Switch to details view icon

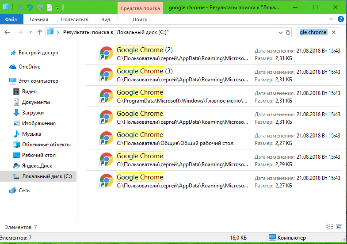coord(329,226)
